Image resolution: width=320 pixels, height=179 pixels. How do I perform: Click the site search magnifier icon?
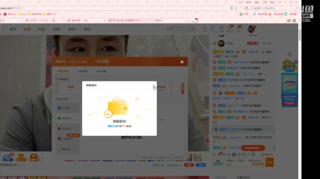[x=193, y=29]
